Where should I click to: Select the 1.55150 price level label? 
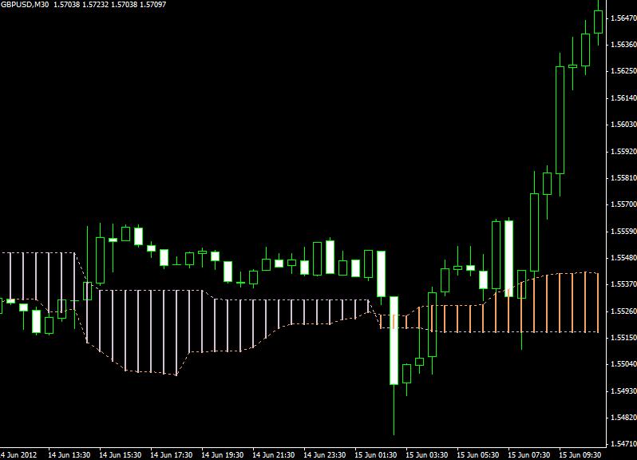623,338
